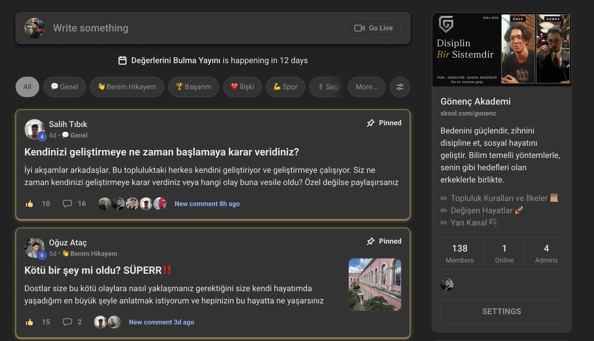Click the pin icon on Salih Tıbık's post
Viewport: 594px width, 341px height.
(371, 123)
